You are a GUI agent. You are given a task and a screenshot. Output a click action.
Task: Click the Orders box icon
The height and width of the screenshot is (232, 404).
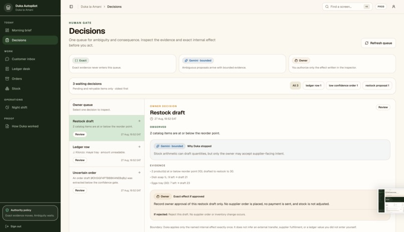tap(7, 78)
